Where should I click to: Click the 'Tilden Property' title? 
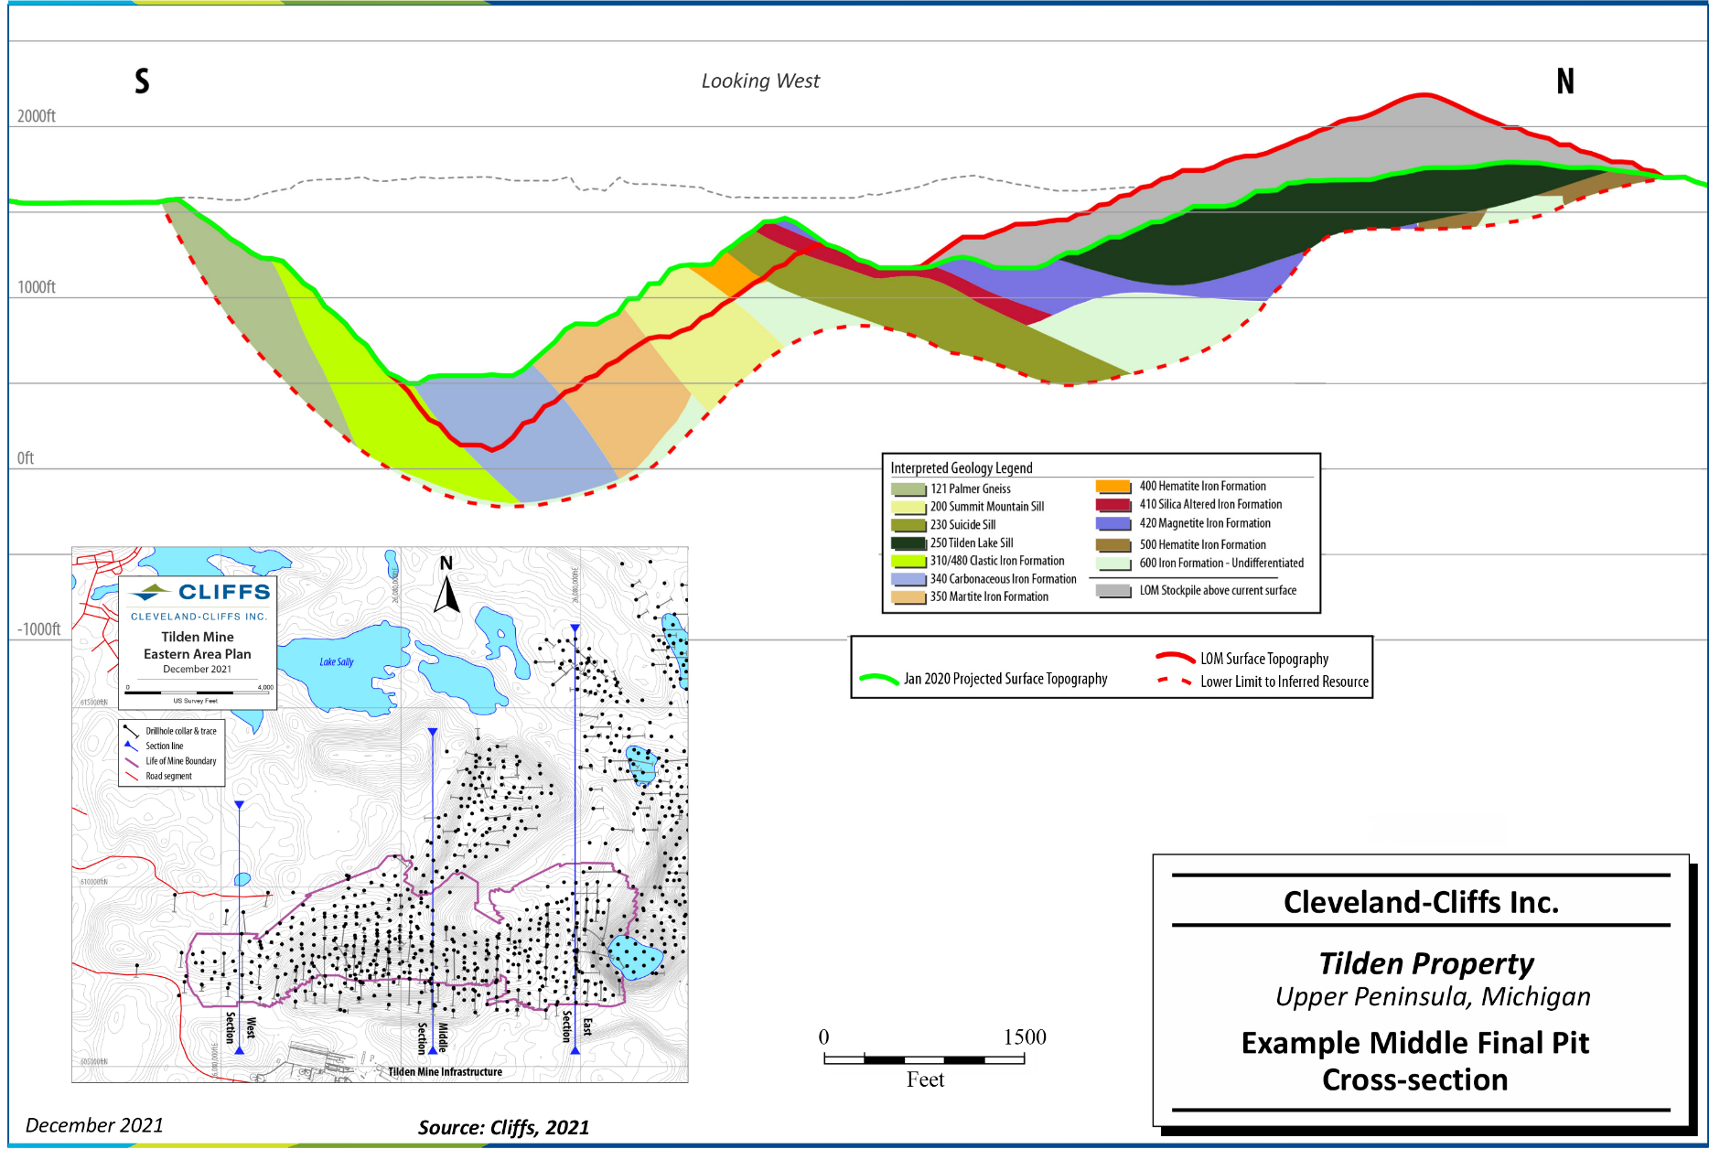pyautogui.click(x=1425, y=963)
